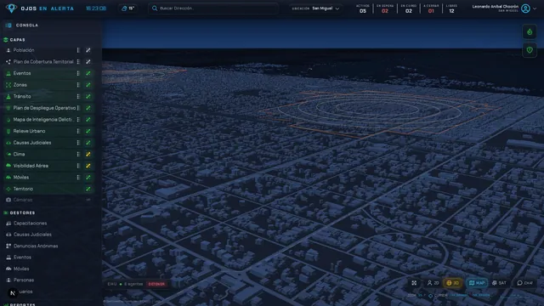The width and height of the screenshot is (544, 306).
Task: Click the Clima layer cloud icon
Action: (x=8, y=154)
